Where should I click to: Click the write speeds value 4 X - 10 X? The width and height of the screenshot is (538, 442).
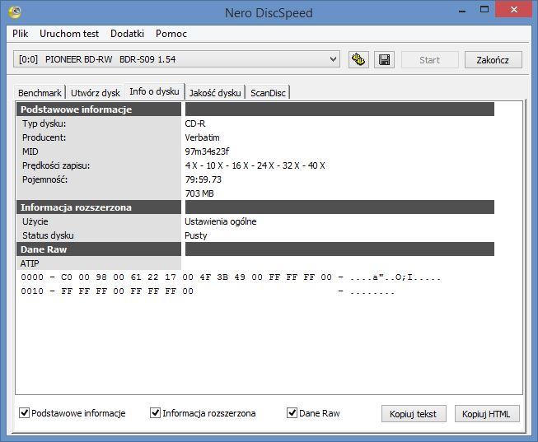[255, 165]
